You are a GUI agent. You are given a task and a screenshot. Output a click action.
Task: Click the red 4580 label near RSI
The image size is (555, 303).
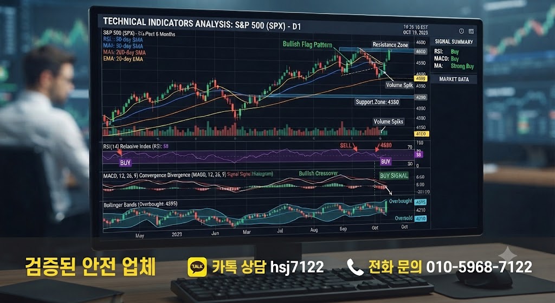386,145
